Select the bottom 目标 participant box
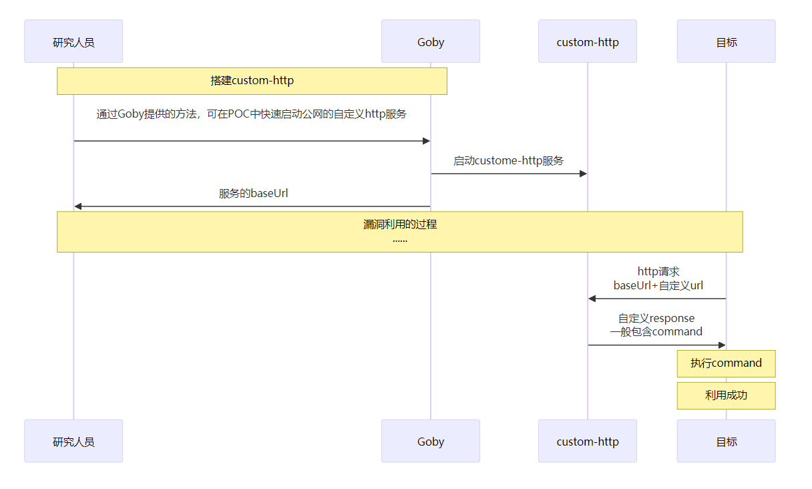Screen dimensions: 812x489 click(x=726, y=441)
